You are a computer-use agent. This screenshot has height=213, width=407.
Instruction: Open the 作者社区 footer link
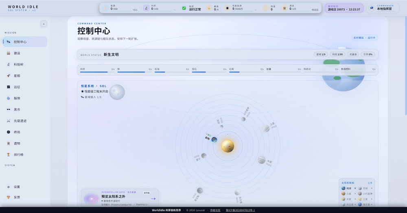tap(215, 210)
